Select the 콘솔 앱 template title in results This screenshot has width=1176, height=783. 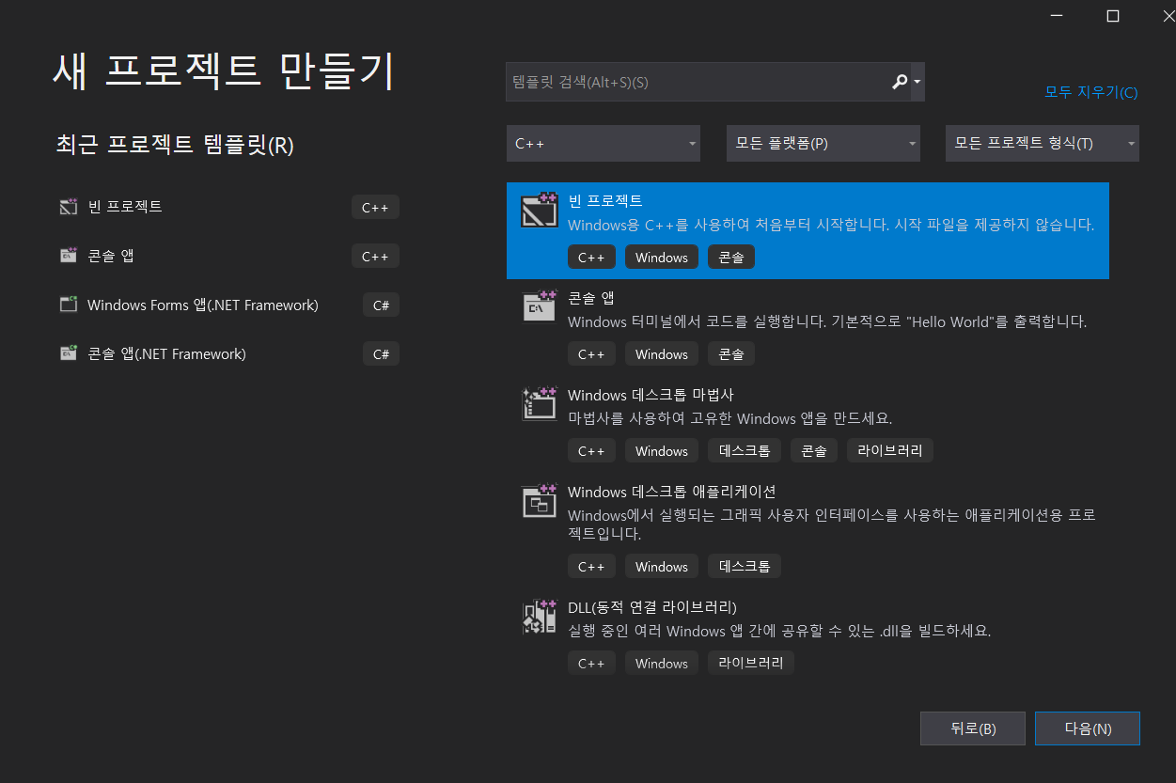[591, 298]
